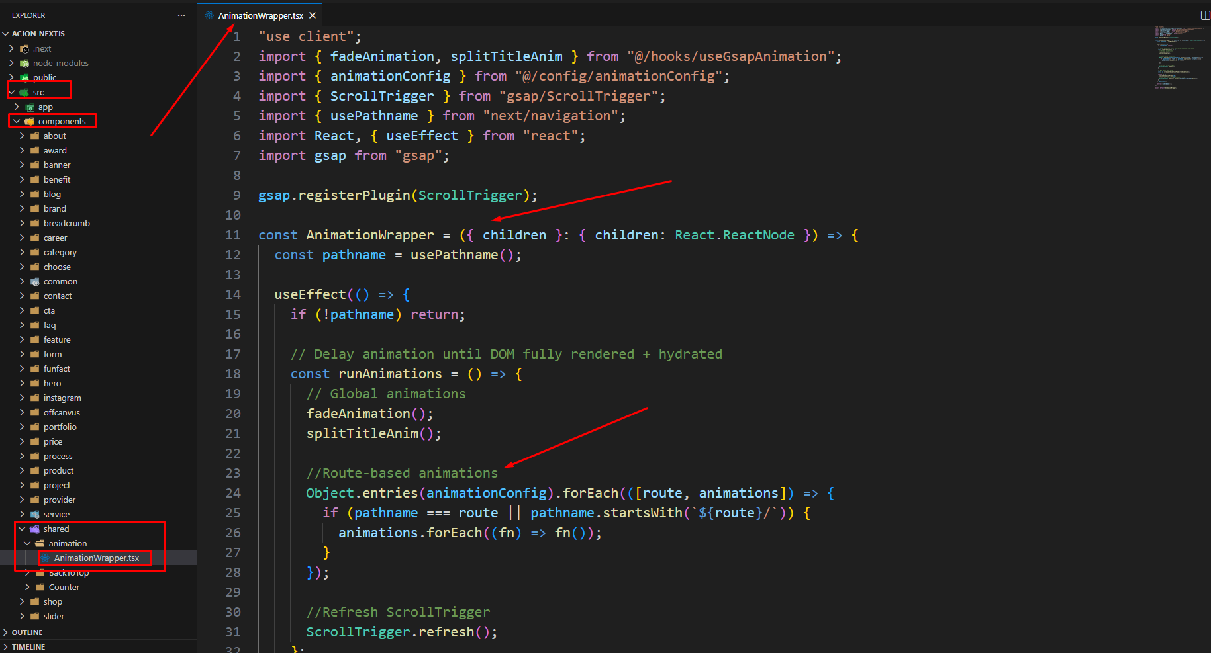Select the AnimationWrapper.tsx editor tab

coord(260,15)
